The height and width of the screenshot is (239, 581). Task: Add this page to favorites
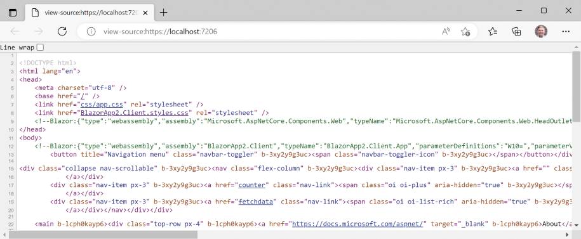pyautogui.click(x=465, y=32)
